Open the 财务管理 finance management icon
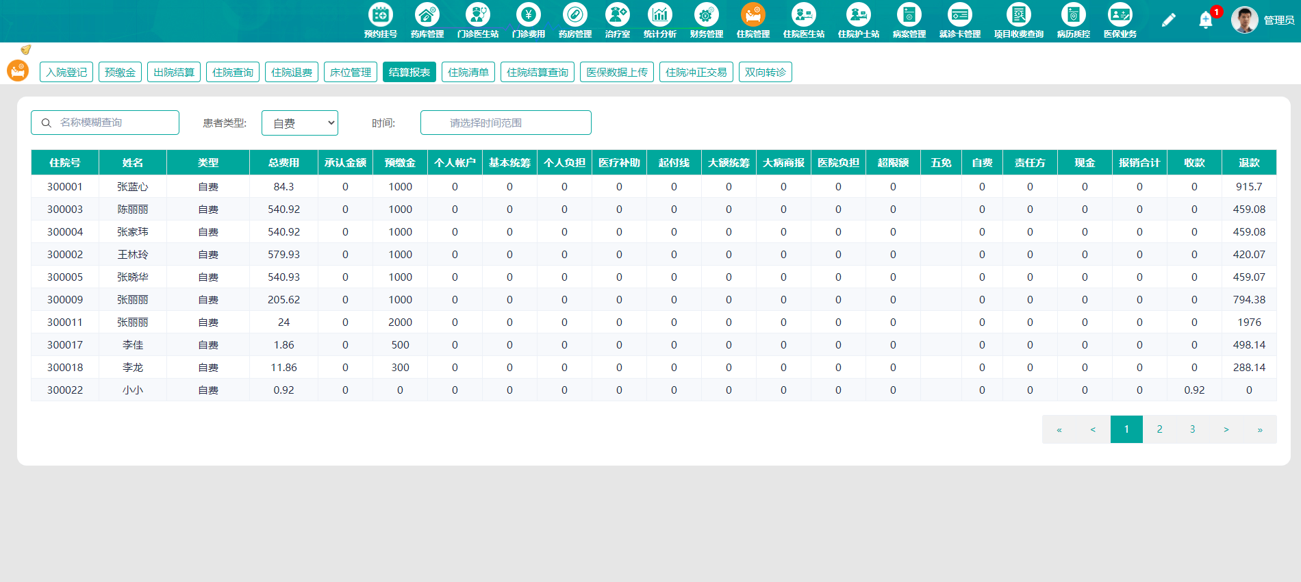This screenshot has width=1301, height=582. point(707,21)
